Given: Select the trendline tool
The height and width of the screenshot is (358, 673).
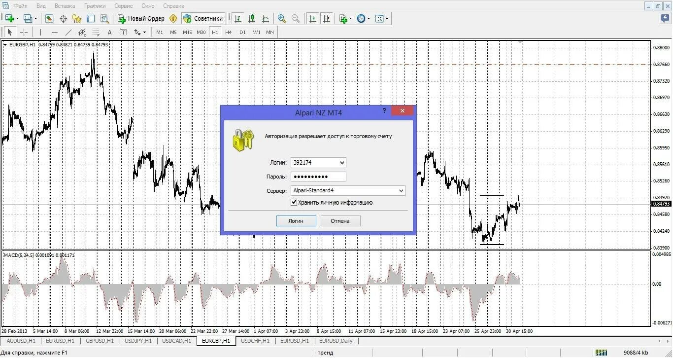Looking at the screenshot, I should coord(68,32).
